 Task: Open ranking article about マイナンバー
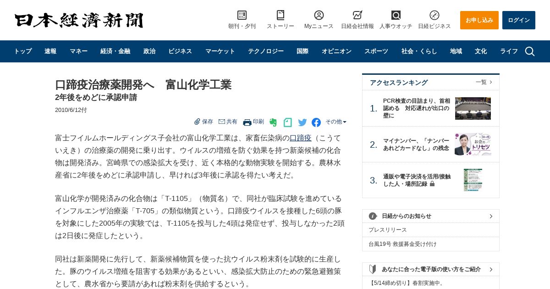(x=416, y=144)
